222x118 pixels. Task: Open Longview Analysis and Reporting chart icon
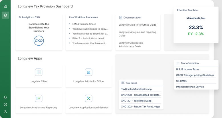point(39,98)
